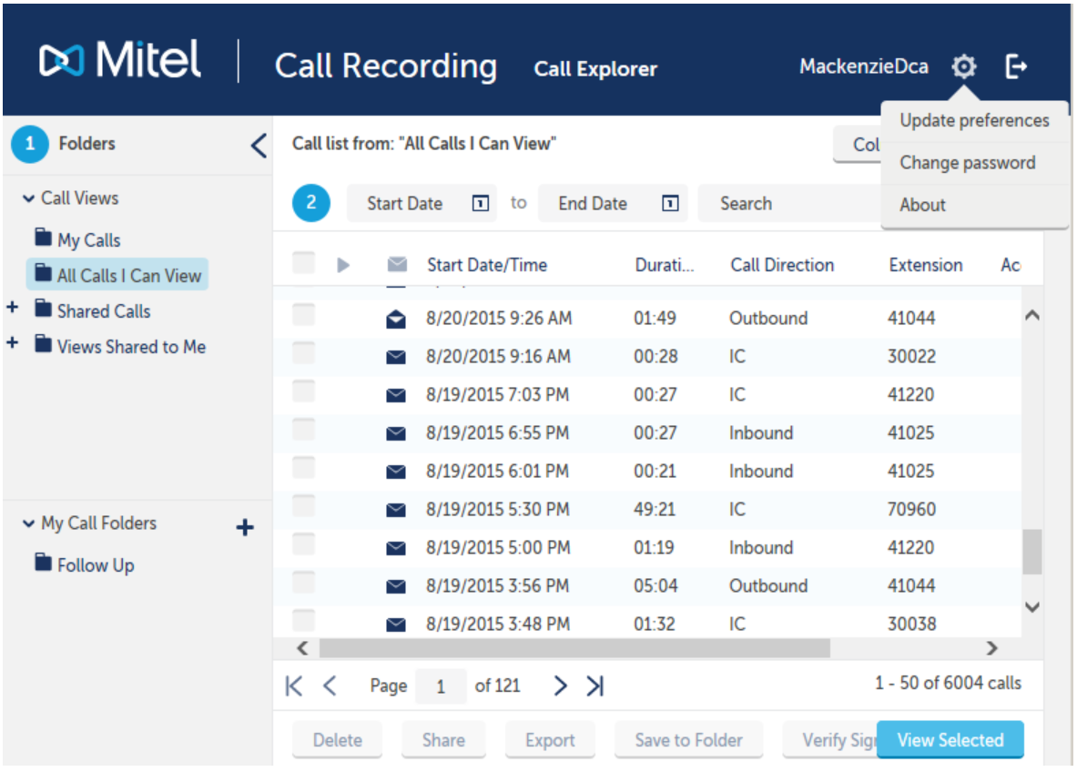
Task: Click the vertical scrollbar thumb
Action: click(1031, 551)
